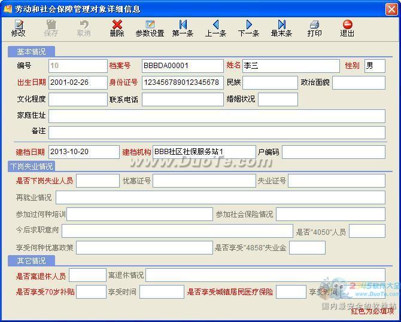
Task: Click the 是否离退休人员 input box
Action: click(87, 275)
